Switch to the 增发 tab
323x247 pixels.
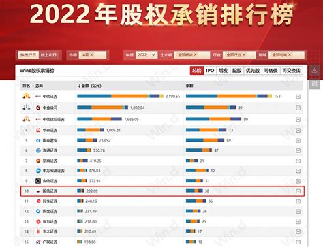pos(224,71)
